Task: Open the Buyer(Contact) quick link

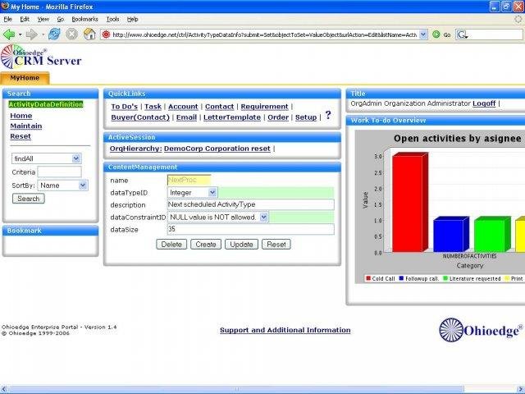Action: [x=140, y=117]
